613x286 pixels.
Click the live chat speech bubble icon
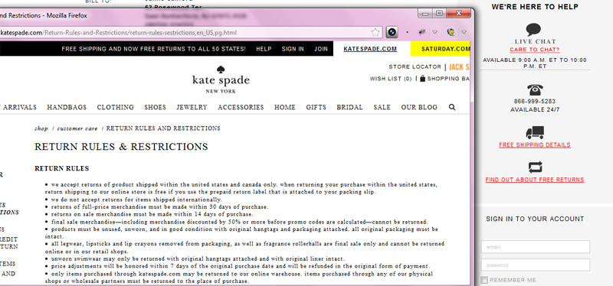coord(533,30)
